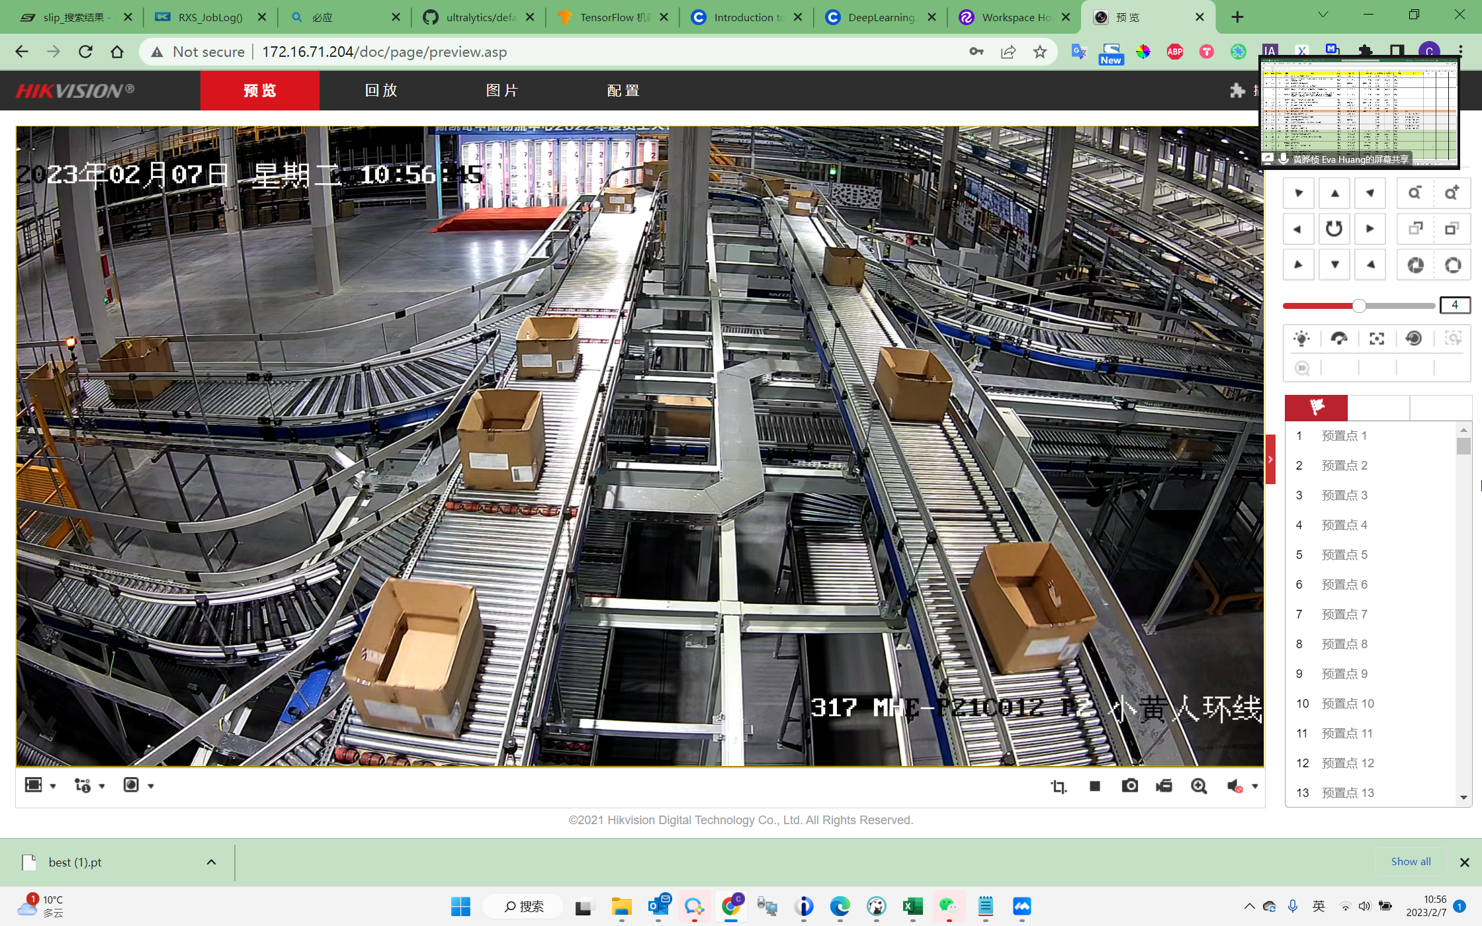Image resolution: width=1482 pixels, height=926 pixels.
Task: Enable digital zoom magnifier below video
Action: click(x=1199, y=786)
